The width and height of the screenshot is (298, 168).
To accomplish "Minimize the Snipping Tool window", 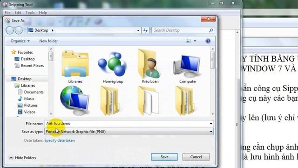I will coord(213,3).
